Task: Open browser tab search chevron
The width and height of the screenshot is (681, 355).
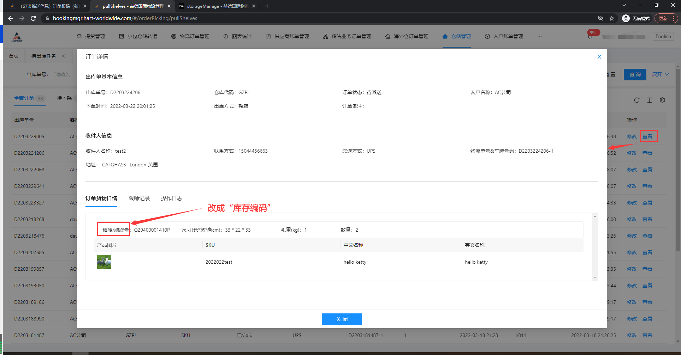Action: click(x=624, y=5)
